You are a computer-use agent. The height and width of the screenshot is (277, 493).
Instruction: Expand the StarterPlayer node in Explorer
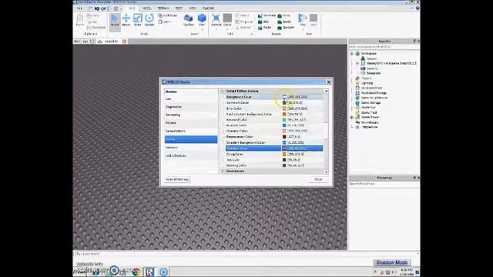(352, 117)
